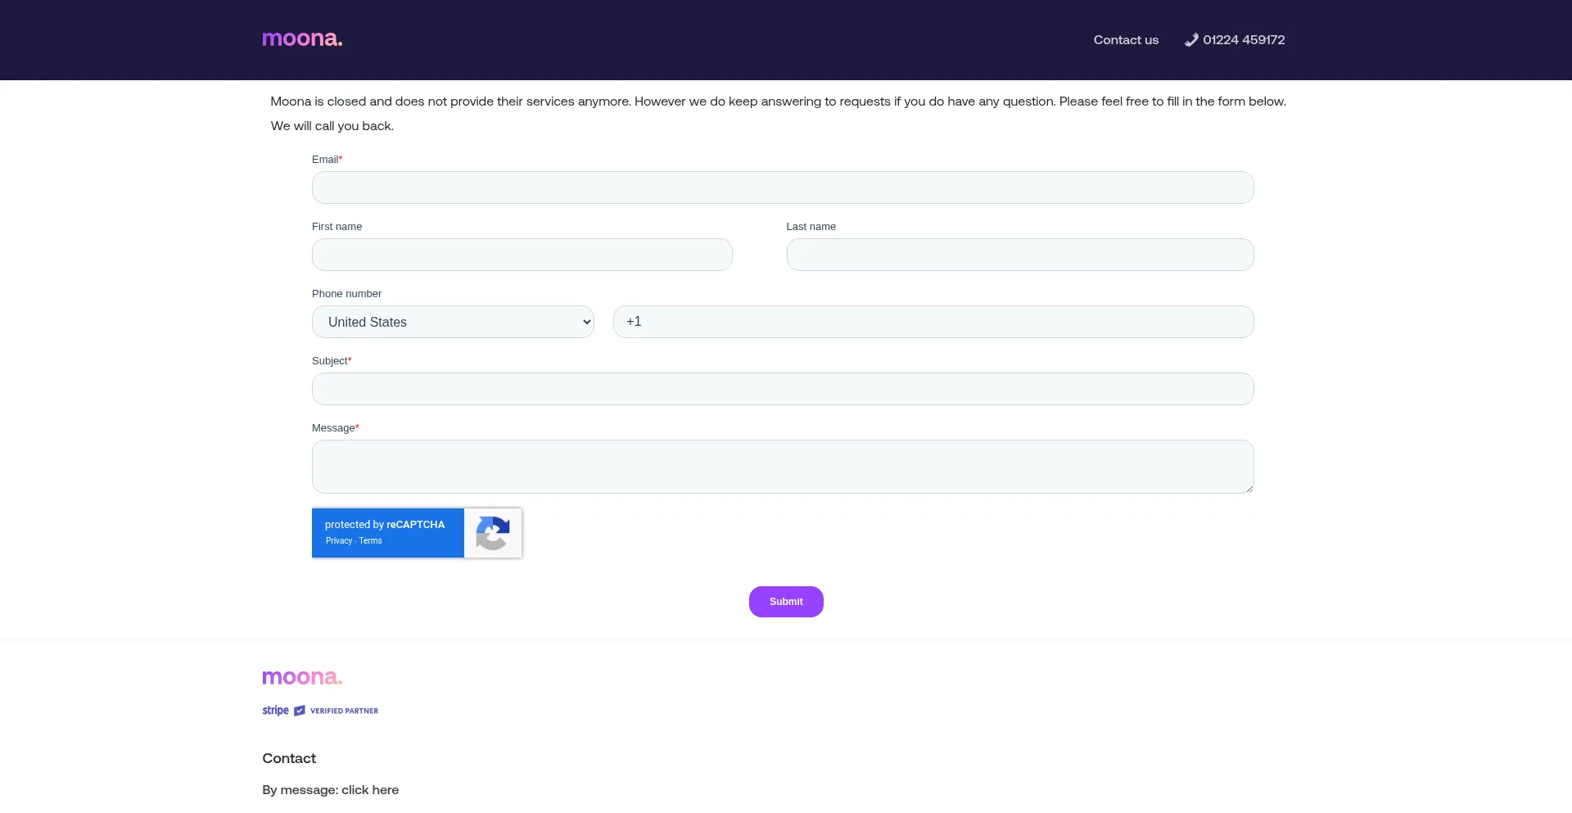Click the 'We will call you back.' text
This screenshot has height=813, width=1572.
332,126
